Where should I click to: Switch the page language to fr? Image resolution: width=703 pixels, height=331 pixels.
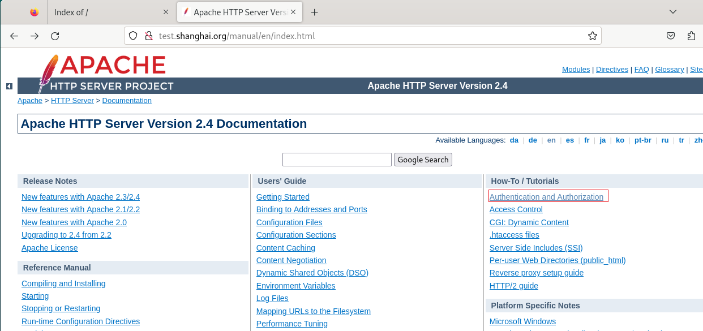coord(587,140)
